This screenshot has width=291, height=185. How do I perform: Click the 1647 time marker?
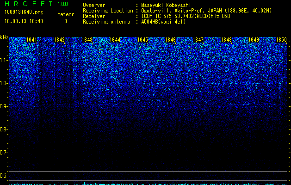(198, 40)
